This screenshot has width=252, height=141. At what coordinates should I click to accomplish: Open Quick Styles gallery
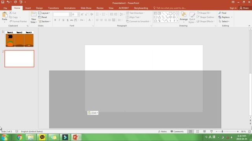click(x=192, y=17)
